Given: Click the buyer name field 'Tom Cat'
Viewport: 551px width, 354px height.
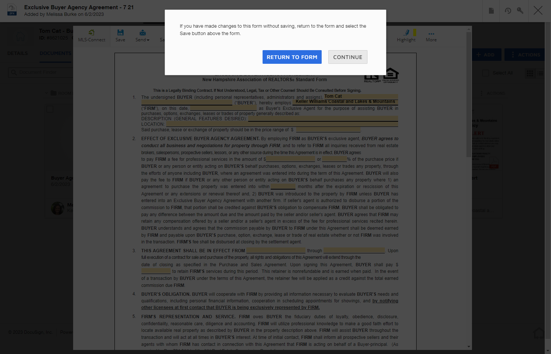Looking at the screenshot, I should (361, 97).
